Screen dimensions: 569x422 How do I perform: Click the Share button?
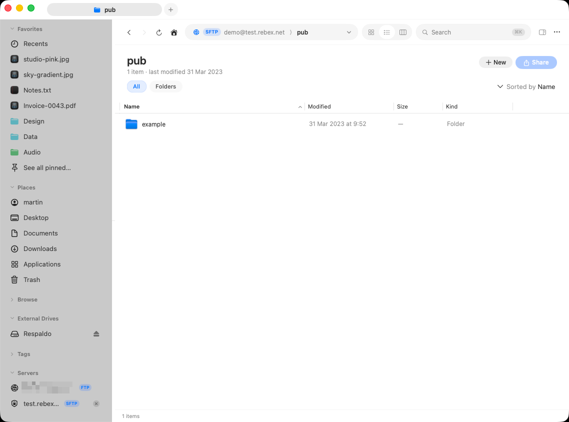point(536,62)
